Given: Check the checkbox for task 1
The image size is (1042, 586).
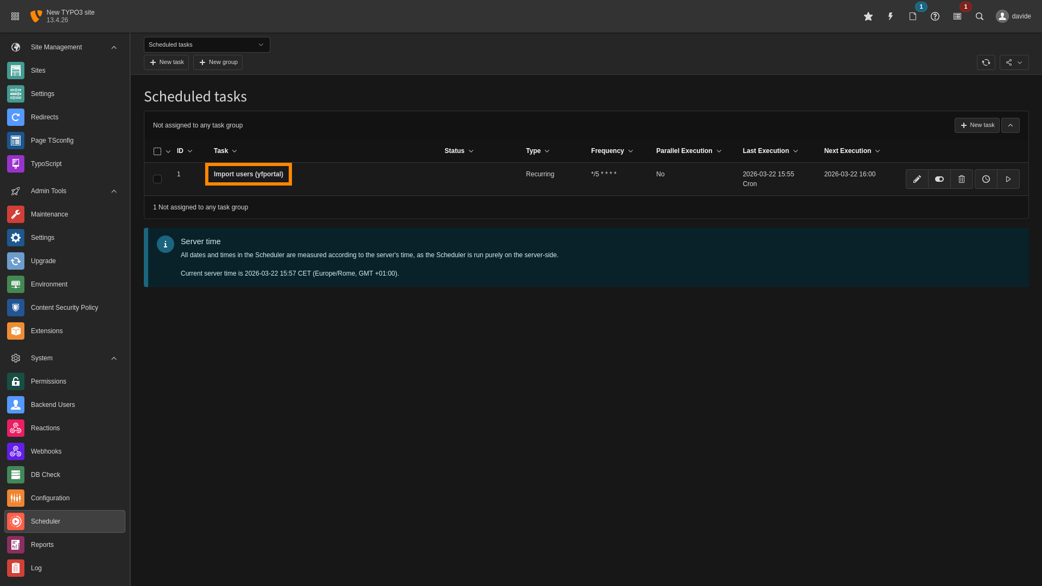Looking at the screenshot, I should pos(157,179).
